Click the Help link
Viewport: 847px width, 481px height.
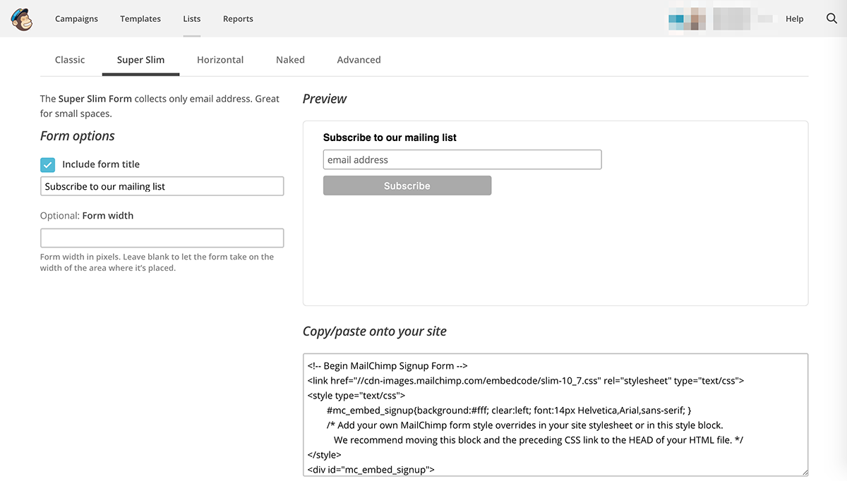coord(794,19)
